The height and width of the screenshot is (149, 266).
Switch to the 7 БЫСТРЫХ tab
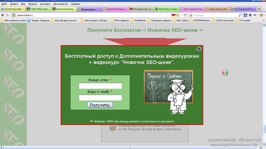(39, 9)
